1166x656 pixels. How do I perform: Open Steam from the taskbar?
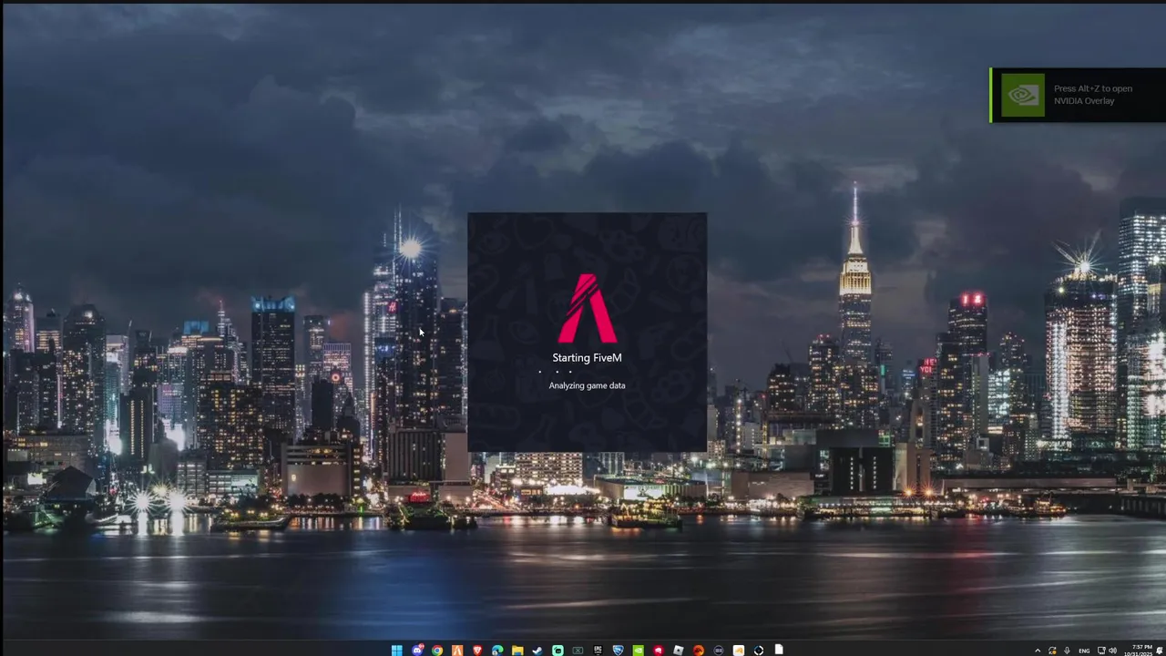[537, 651]
